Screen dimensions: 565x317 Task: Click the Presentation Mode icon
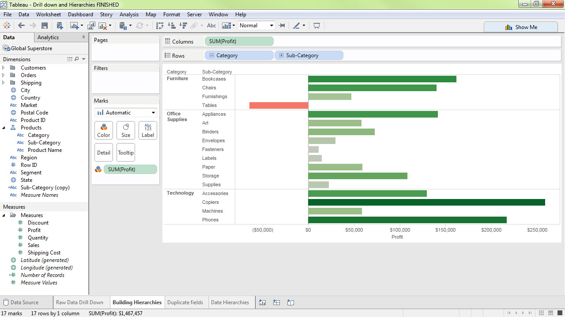click(x=316, y=26)
